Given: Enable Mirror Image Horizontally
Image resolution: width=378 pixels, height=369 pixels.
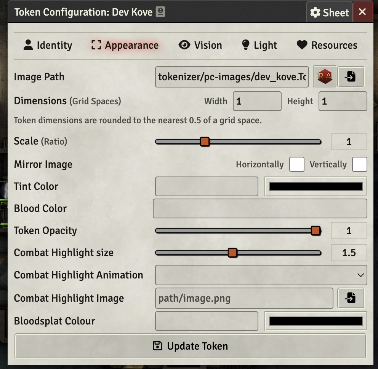Looking at the screenshot, I should pos(296,164).
